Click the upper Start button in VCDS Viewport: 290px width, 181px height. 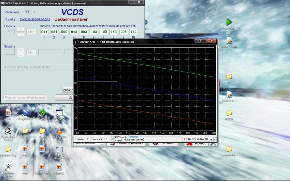pyautogui.click(x=31, y=32)
